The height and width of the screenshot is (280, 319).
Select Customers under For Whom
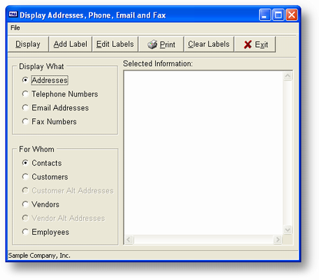pyautogui.click(x=45, y=176)
